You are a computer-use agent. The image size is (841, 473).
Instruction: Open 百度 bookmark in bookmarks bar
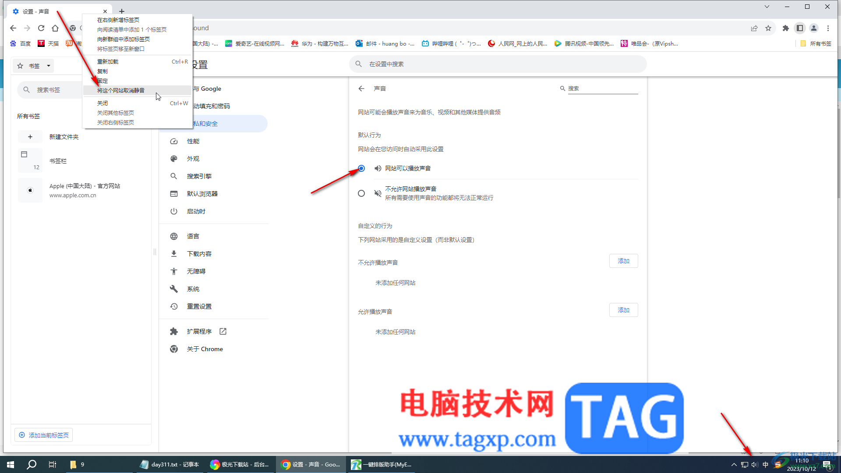(21, 43)
